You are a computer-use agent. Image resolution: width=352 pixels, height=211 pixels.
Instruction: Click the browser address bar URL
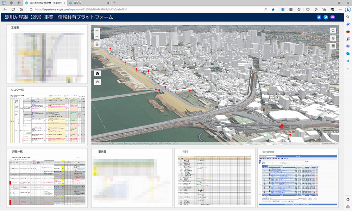(81, 9)
